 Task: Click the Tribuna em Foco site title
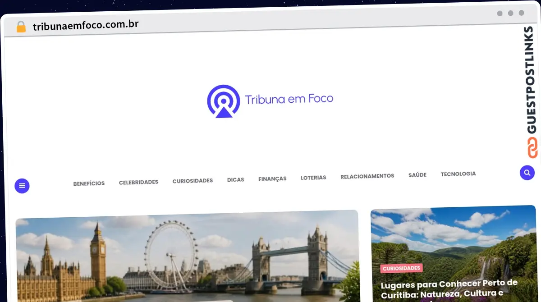pos(289,99)
